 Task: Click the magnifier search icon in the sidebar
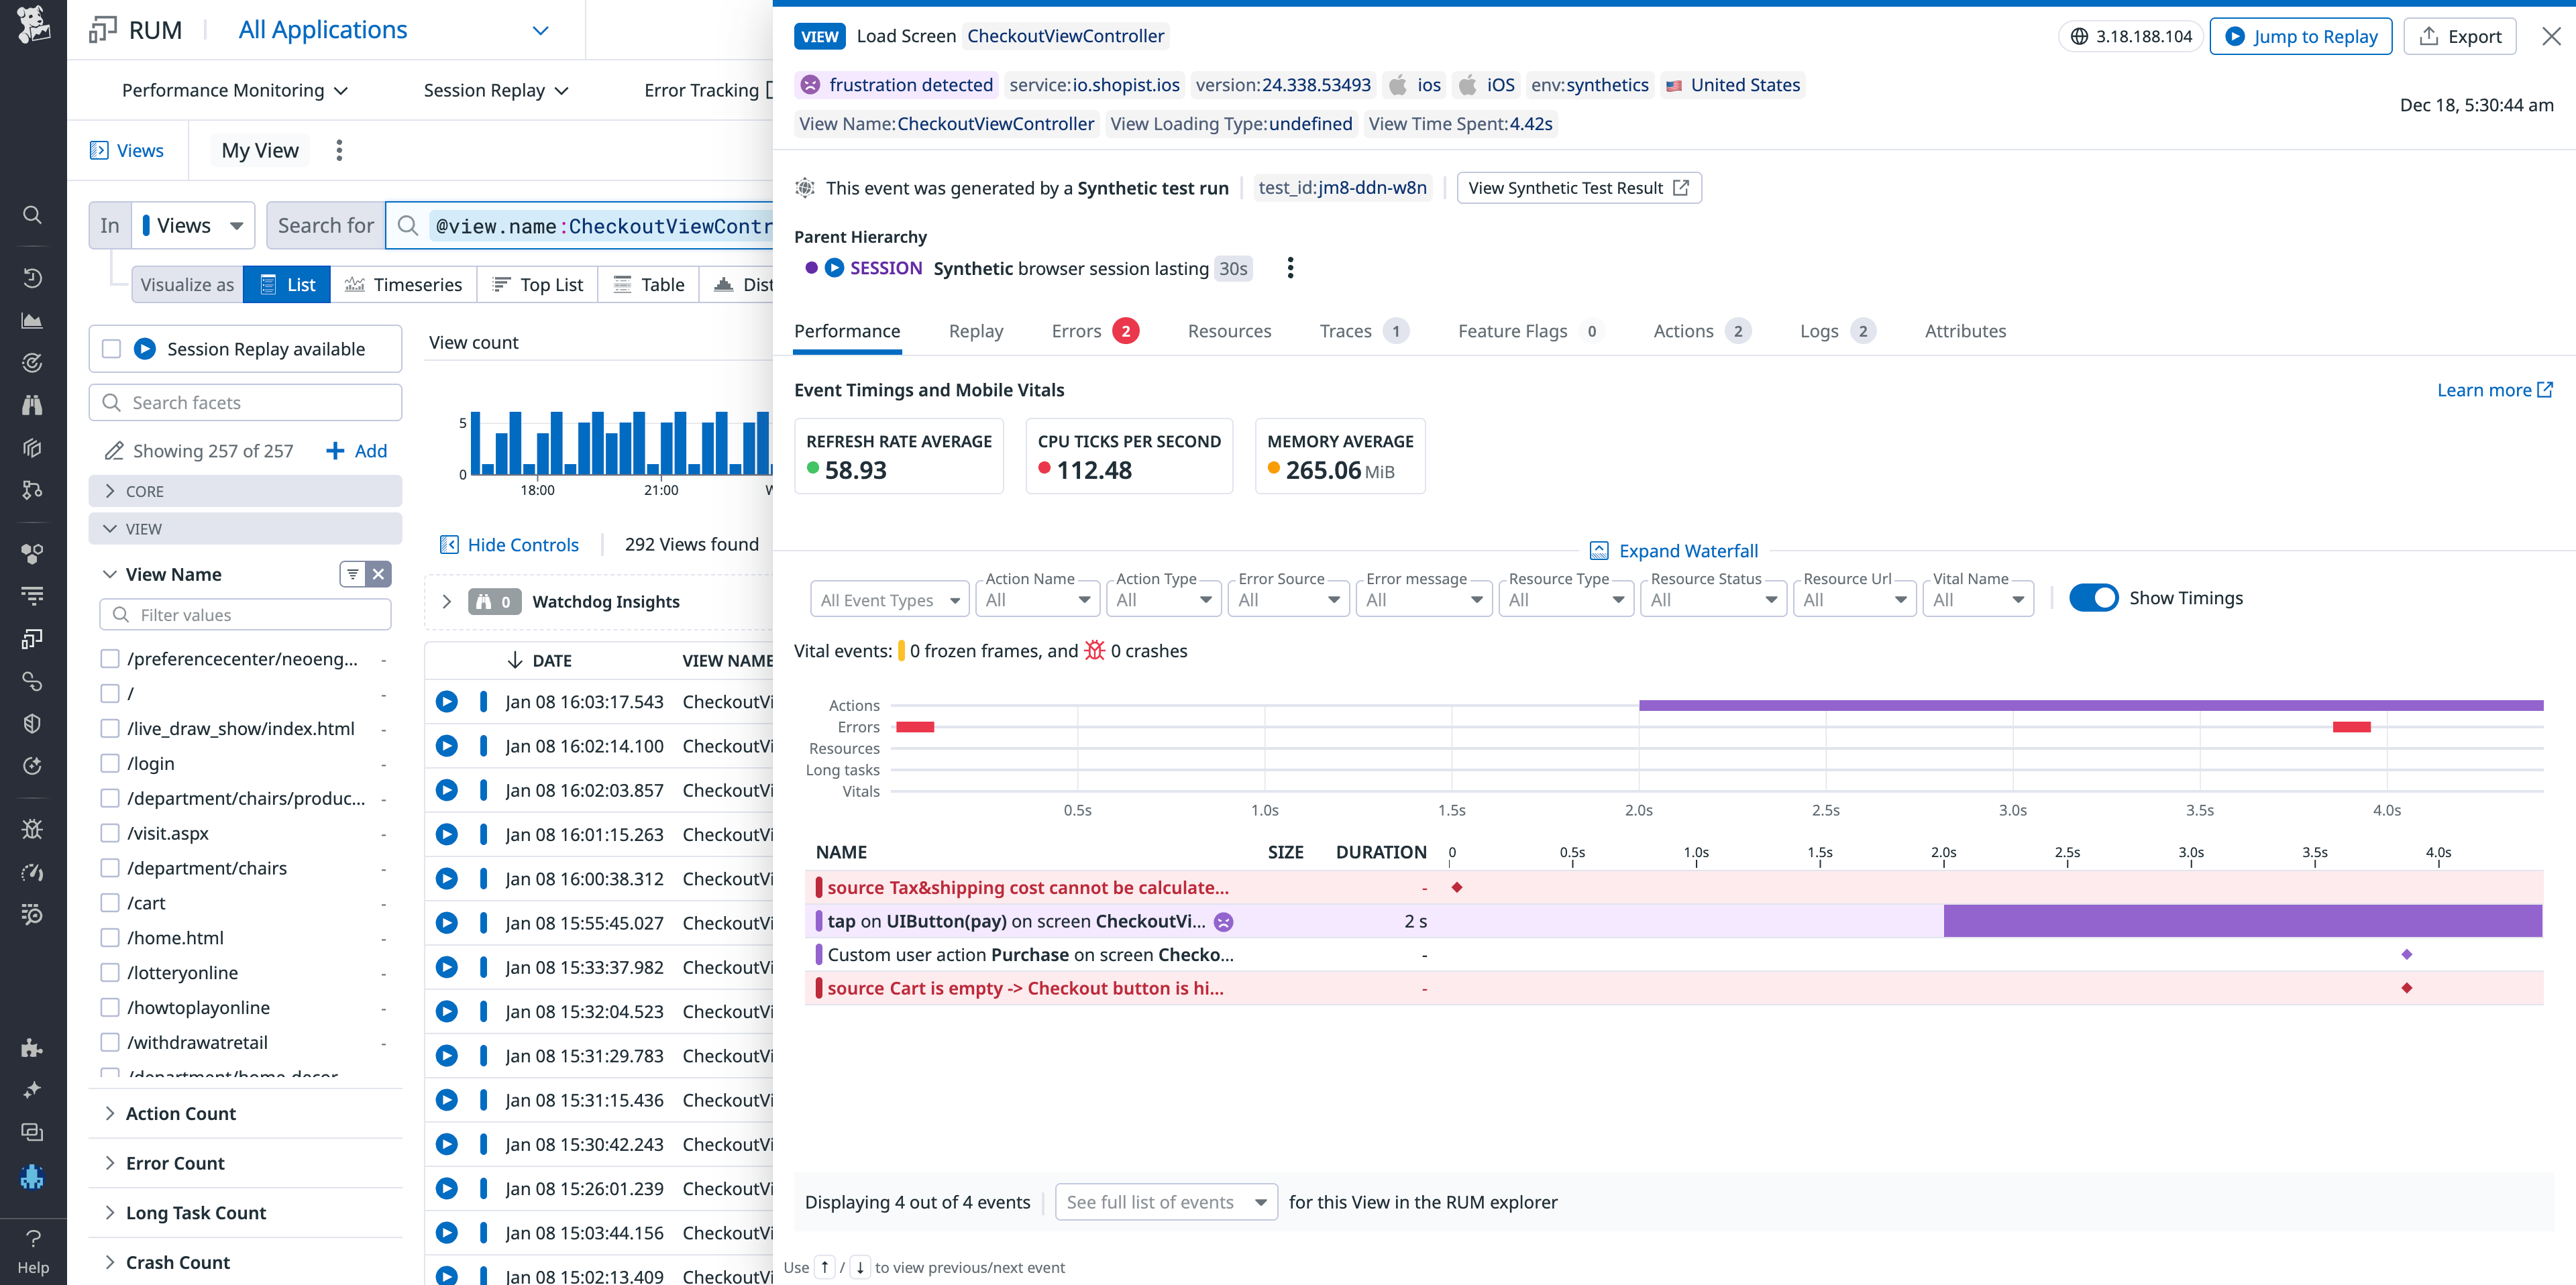[x=32, y=215]
